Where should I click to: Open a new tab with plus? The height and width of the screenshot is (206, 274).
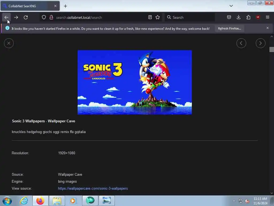65,6
